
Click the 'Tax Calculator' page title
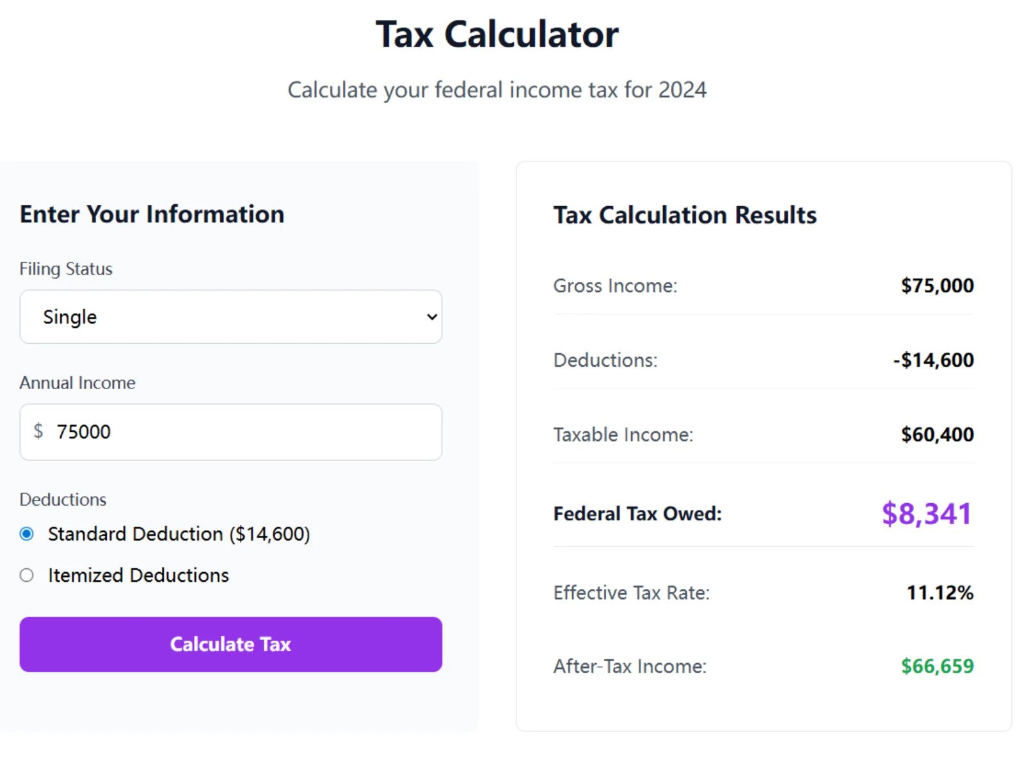click(x=497, y=35)
